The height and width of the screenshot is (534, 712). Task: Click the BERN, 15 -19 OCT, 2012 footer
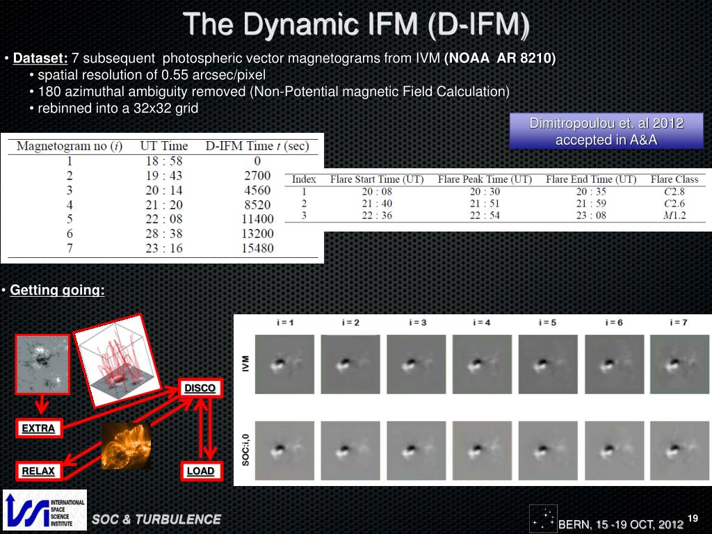[x=621, y=524]
